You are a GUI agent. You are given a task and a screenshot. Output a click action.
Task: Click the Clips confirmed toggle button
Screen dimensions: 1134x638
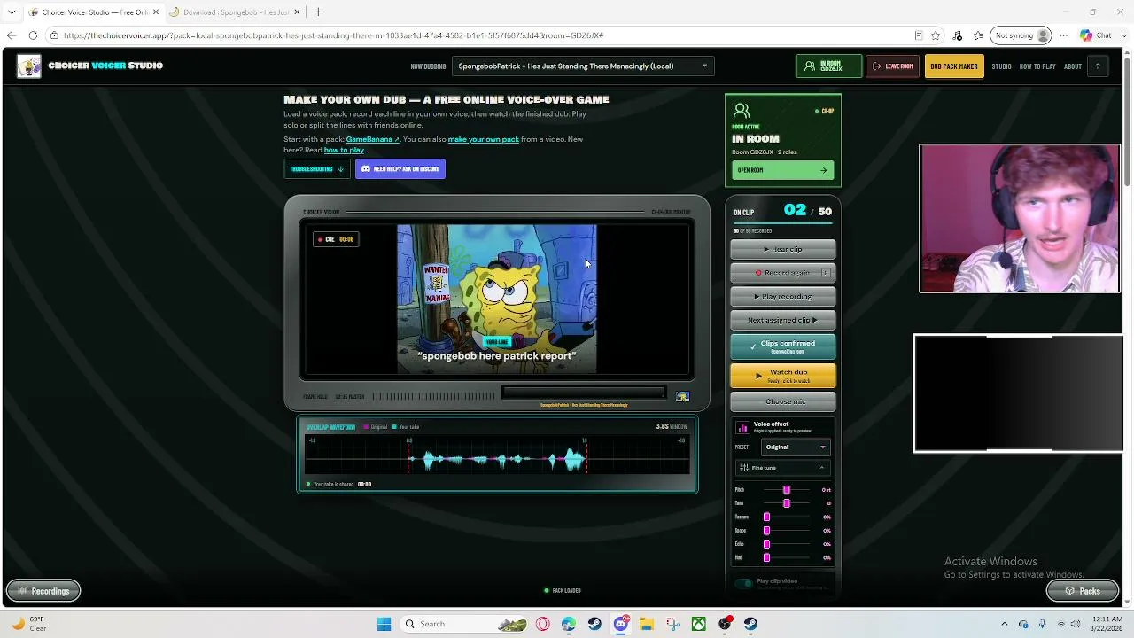783,346
